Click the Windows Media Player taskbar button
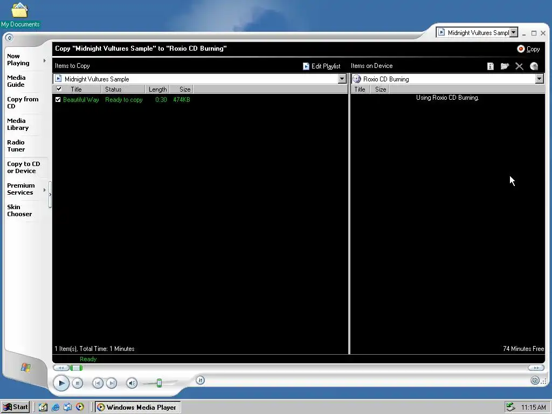The image size is (552, 414). (137, 407)
